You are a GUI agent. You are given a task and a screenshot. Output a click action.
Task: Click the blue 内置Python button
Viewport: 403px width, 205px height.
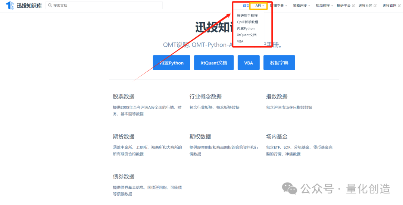pos(171,63)
